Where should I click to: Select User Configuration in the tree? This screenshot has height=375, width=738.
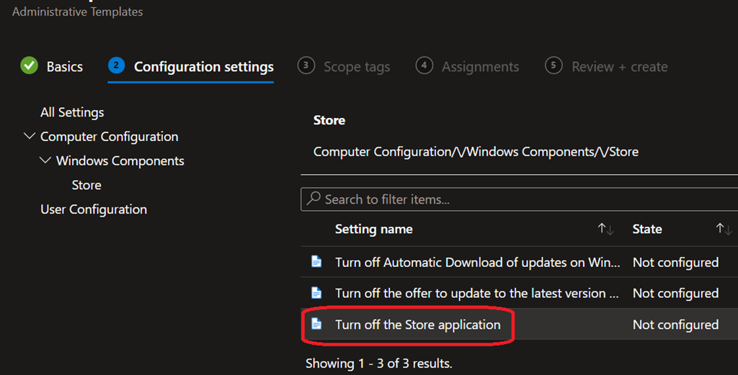(94, 209)
